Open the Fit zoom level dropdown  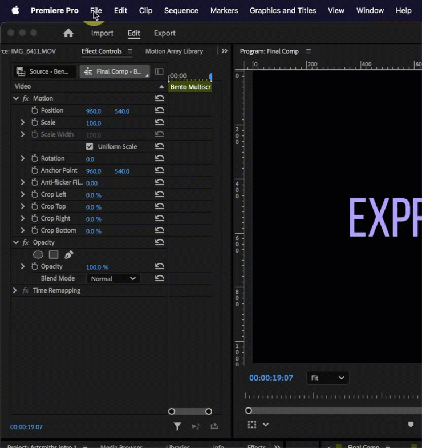click(327, 378)
